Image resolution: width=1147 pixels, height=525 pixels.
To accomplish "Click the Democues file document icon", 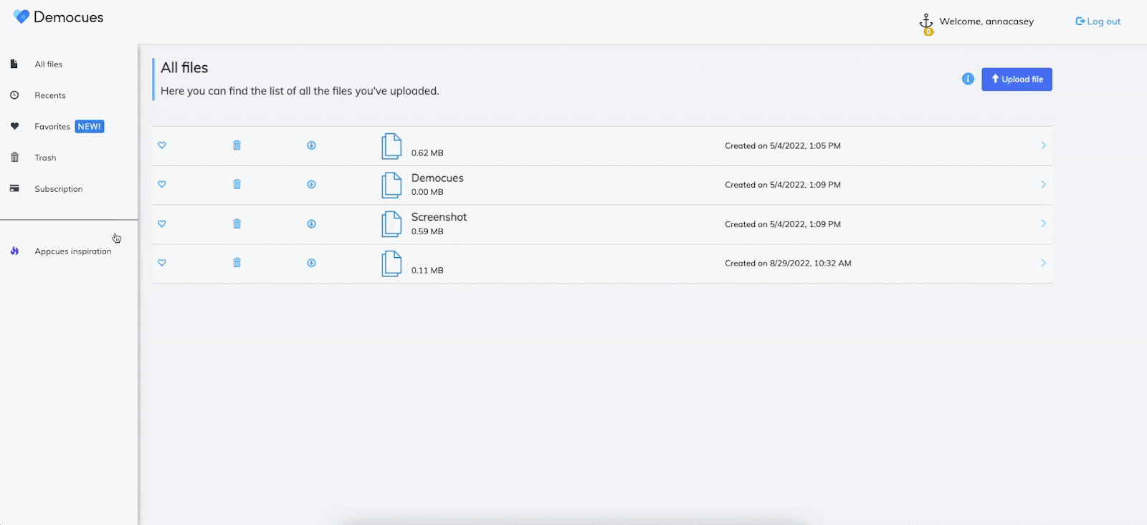I will (391, 185).
